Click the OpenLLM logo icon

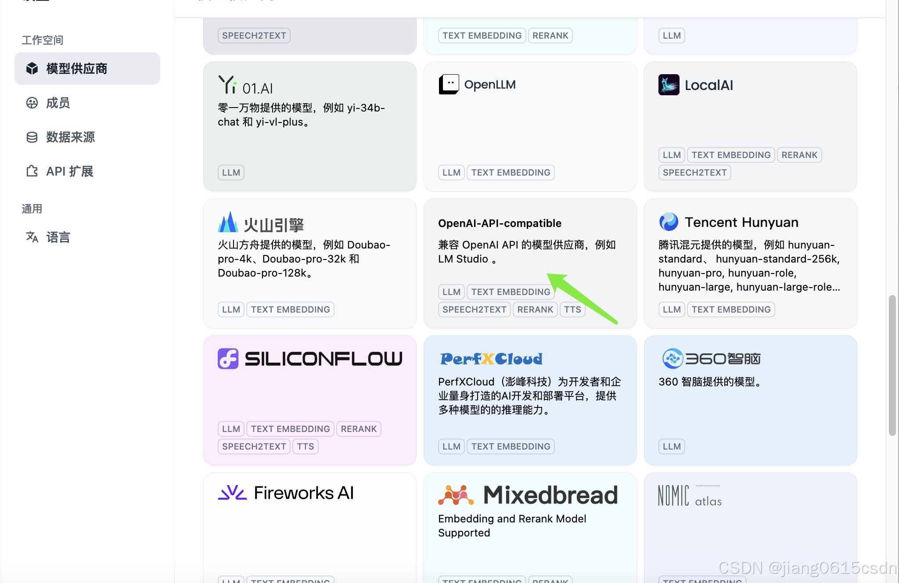(x=449, y=84)
